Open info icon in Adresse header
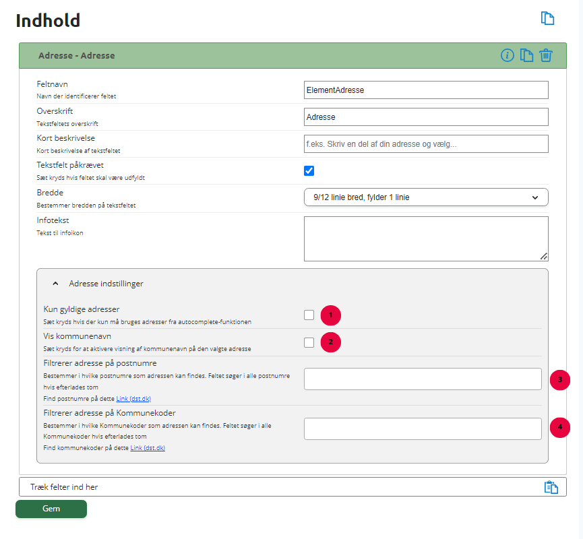The image size is (583, 539). pos(507,55)
